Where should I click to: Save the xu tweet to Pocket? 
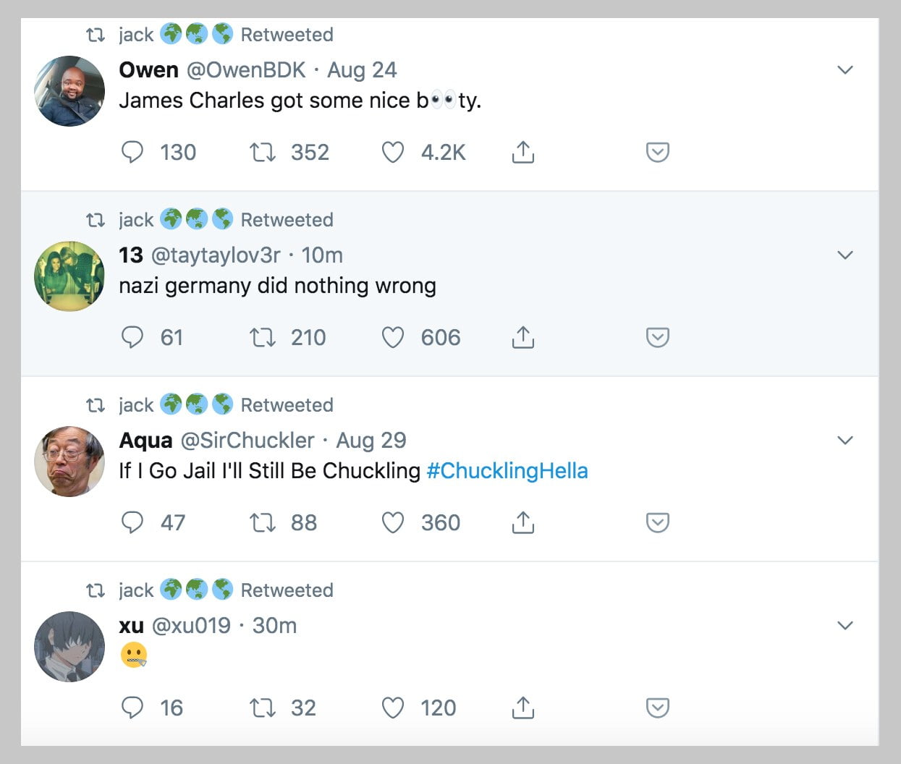click(657, 708)
